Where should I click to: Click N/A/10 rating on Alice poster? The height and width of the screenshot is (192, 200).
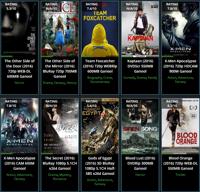click(51, 6)
